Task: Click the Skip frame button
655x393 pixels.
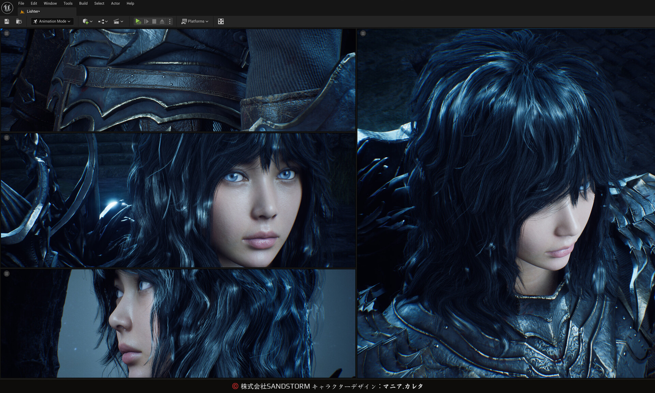Action: pyautogui.click(x=146, y=21)
